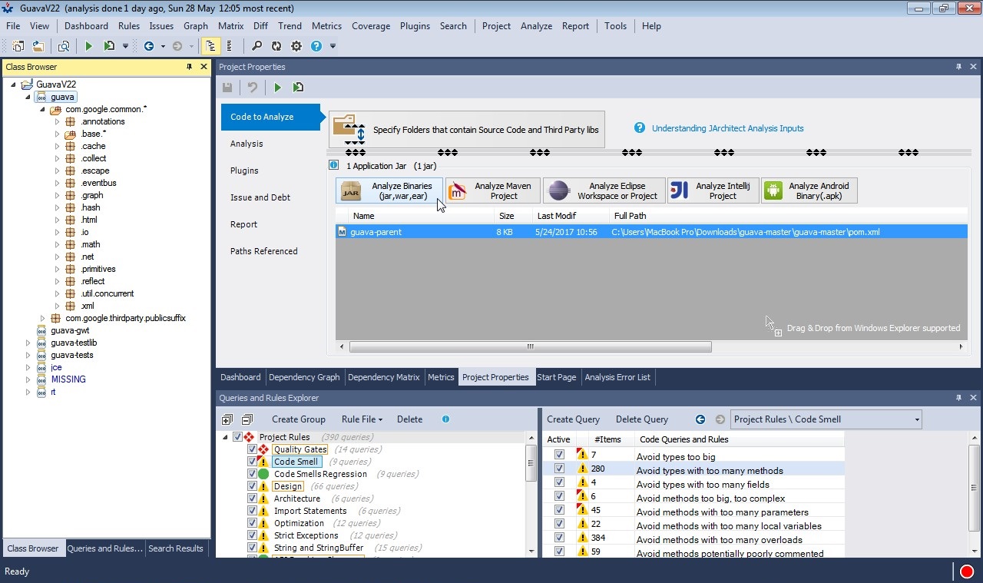Open Understanding JArchitect Analysis Inputs link
Screen dimensions: 983x583
[727, 128]
